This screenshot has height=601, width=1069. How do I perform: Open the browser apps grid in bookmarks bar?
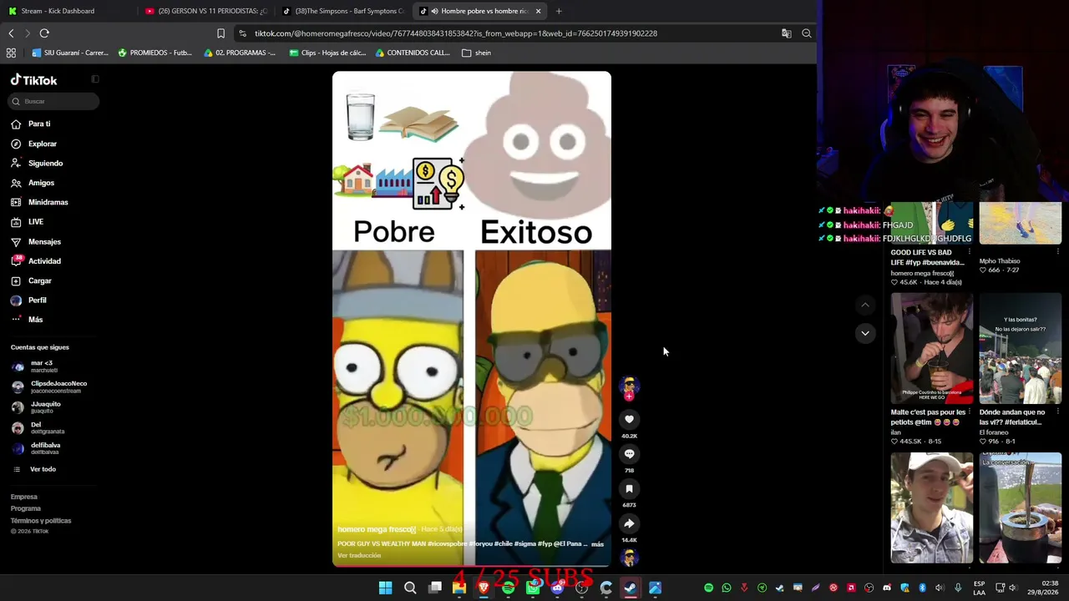pyautogui.click(x=11, y=53)
